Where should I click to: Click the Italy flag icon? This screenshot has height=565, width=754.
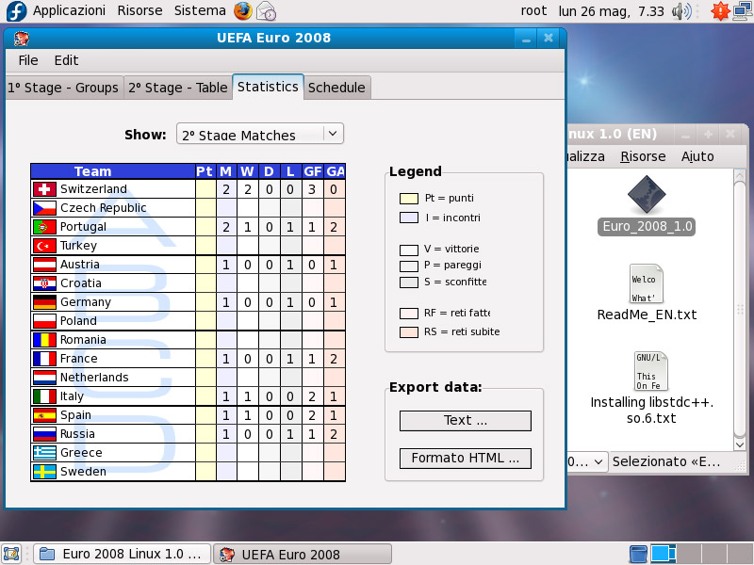click(x=44, y=396)
